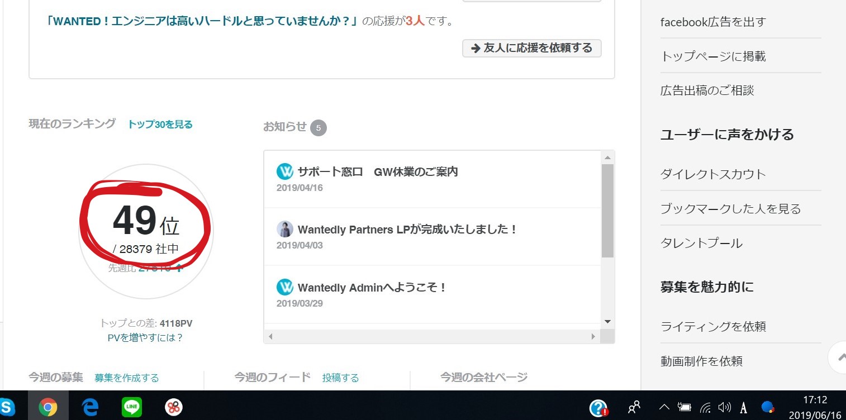Click the scroll-to-top arrow button
Image resolution: width=846 pixels, height=420 pixels.
(839, 357)
